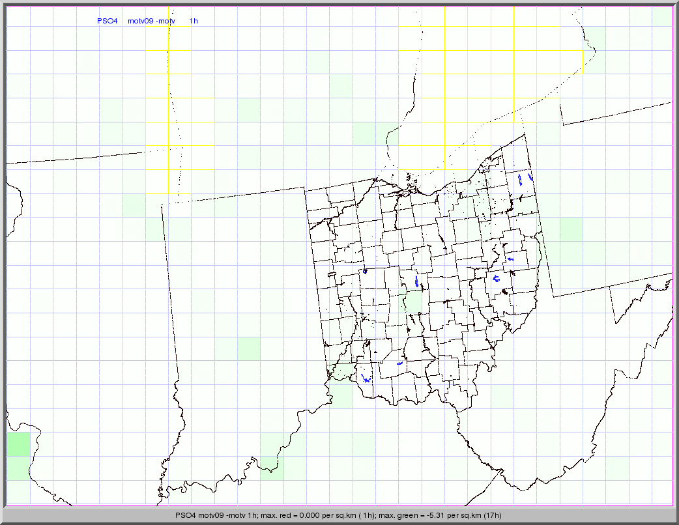679x525 pixels.
Task: Click the rightmost blue marker near Ohio's northeast border
Action: click(x=531, y=177)
